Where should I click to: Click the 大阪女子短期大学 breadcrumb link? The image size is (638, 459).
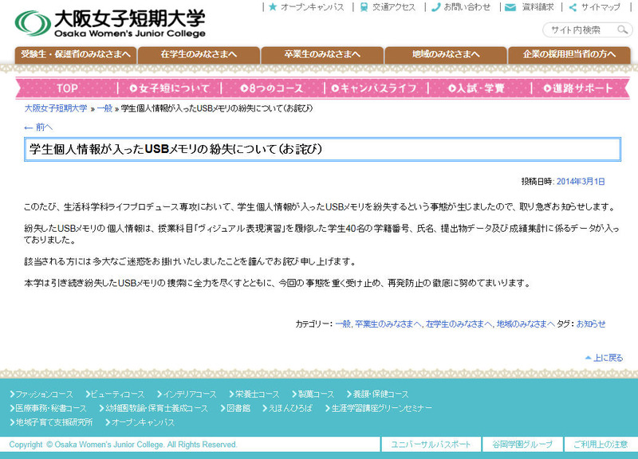tap(56, 108)
